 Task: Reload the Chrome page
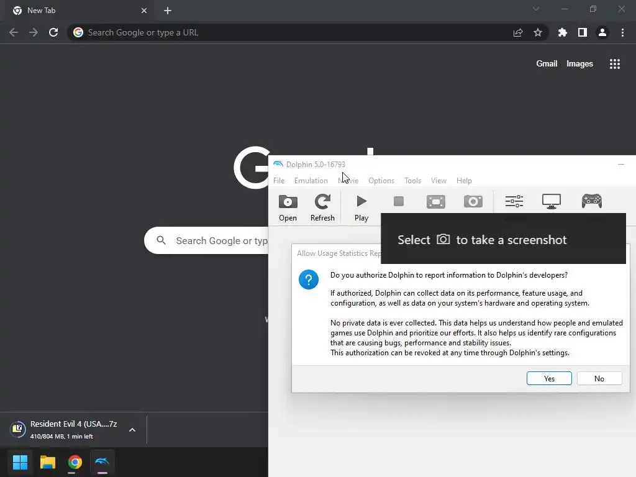(53, 32)
